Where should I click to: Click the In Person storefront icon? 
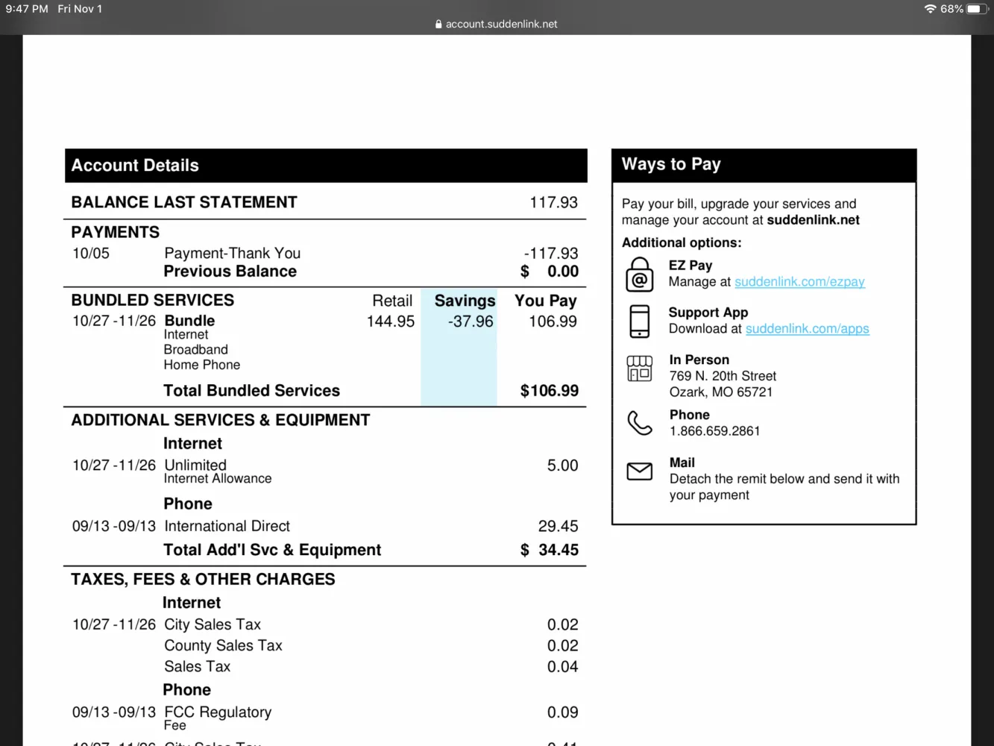(640, 369)
